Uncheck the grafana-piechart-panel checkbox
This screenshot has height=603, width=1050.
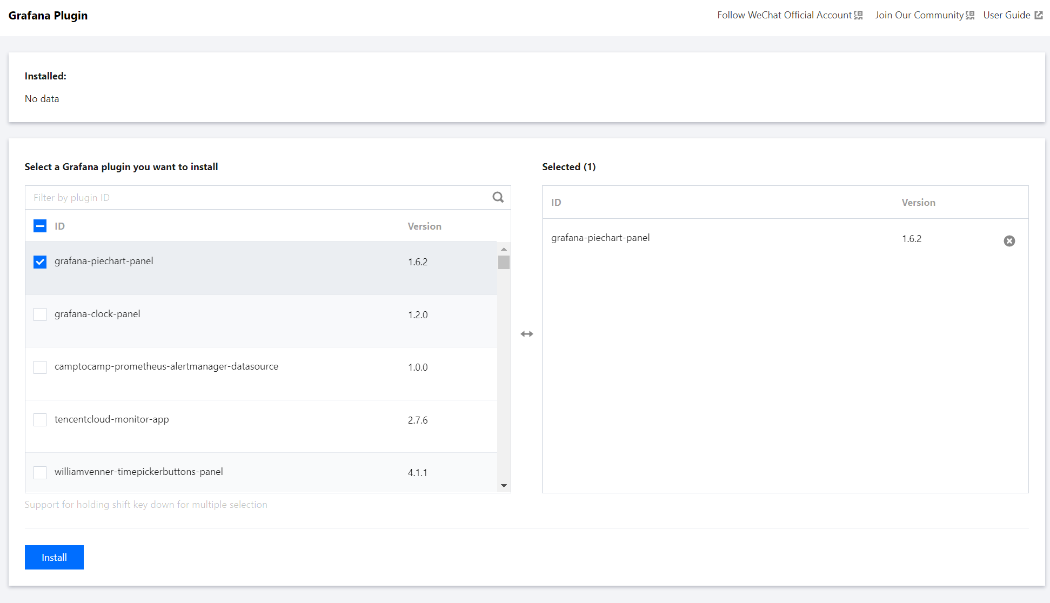pyautogui.click(x=40, y=262)
